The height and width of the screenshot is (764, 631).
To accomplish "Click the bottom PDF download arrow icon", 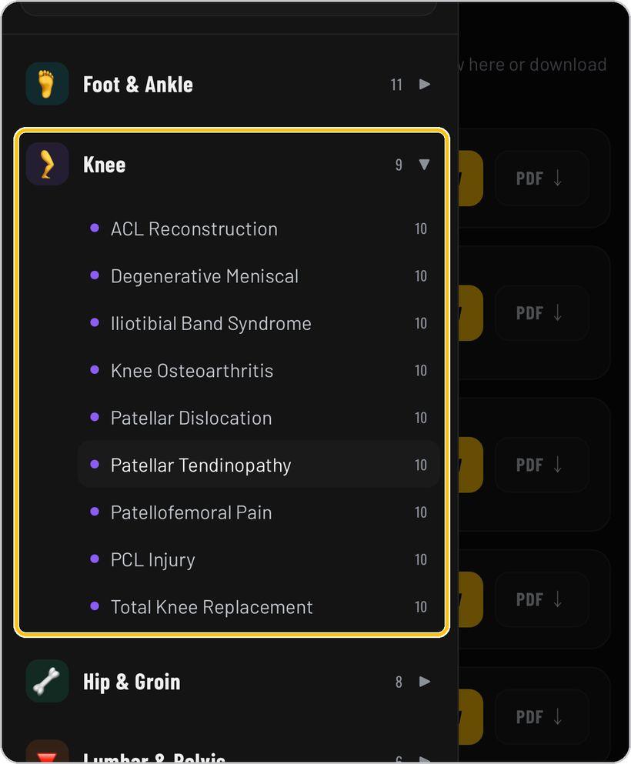I will [558, 717].
